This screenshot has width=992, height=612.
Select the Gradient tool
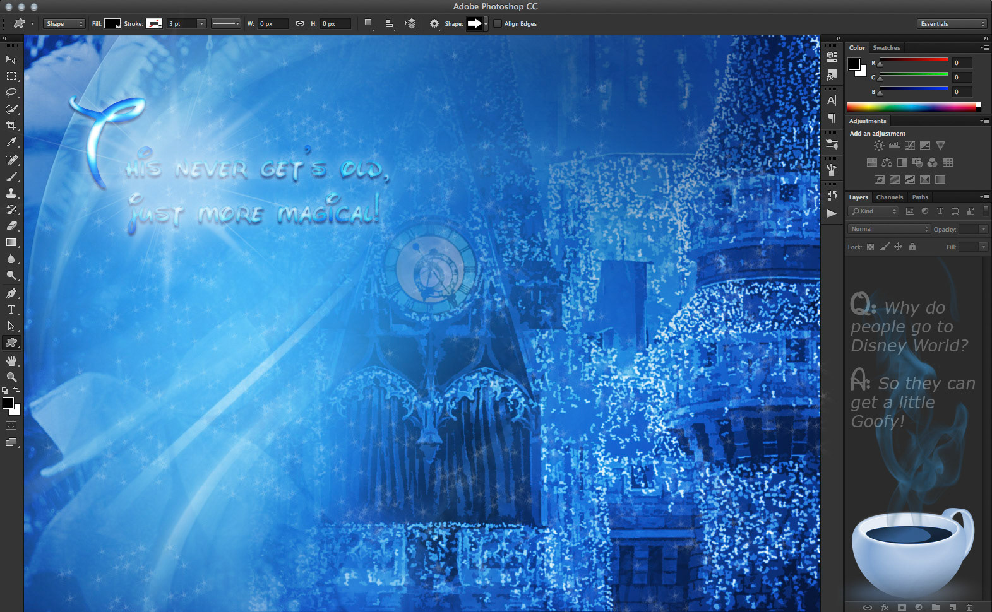(x=11, y=242)
